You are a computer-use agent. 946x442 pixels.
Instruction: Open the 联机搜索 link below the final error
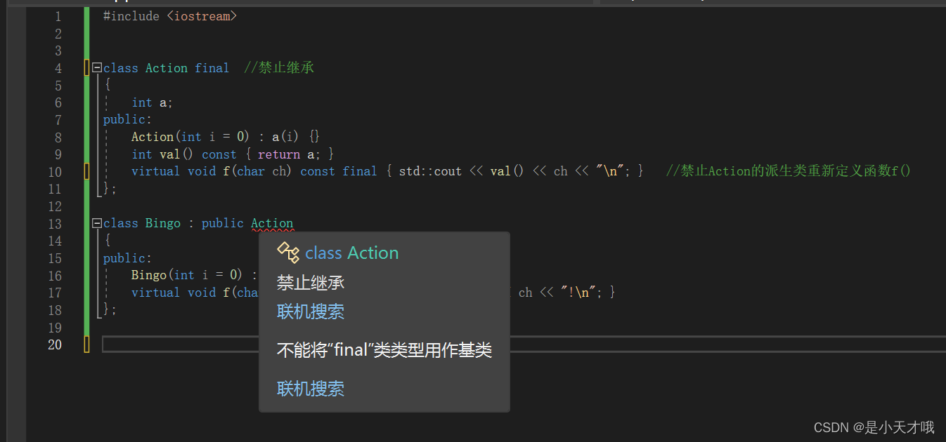[x=310, y=389]
